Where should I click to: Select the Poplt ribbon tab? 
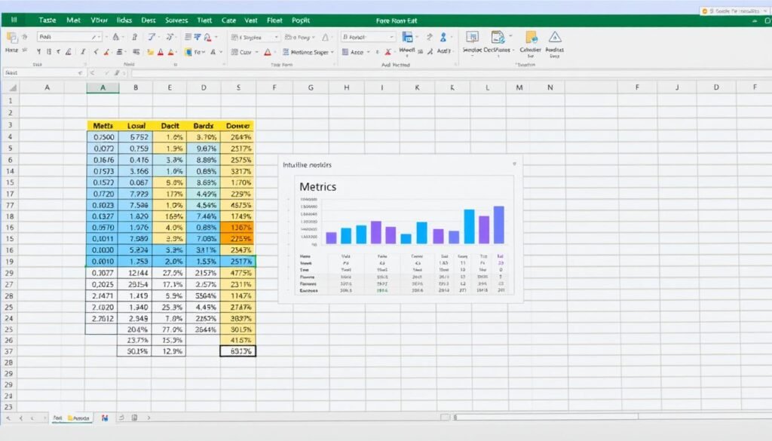(x=302, y=21)
